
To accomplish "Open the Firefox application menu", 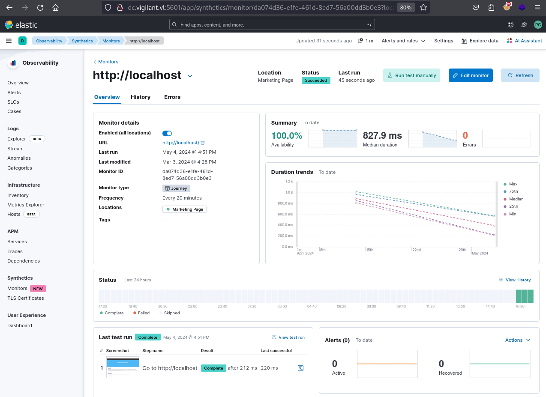I will [537, 7].
